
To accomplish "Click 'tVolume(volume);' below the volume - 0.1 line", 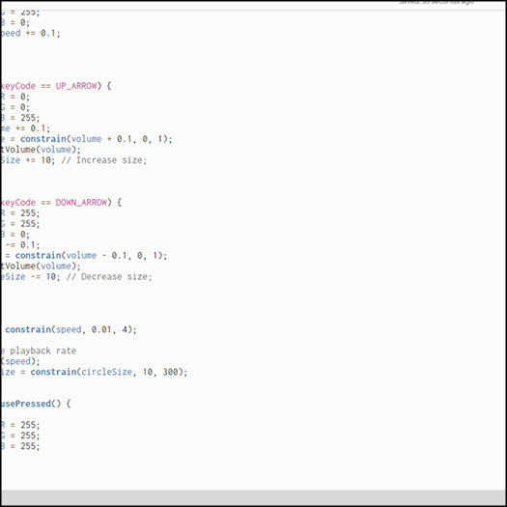I will pyautogui.click(x=41, y=267).
